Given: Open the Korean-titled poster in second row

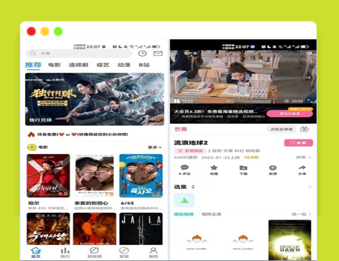Looking at the screenshot, I should (48, 229).
